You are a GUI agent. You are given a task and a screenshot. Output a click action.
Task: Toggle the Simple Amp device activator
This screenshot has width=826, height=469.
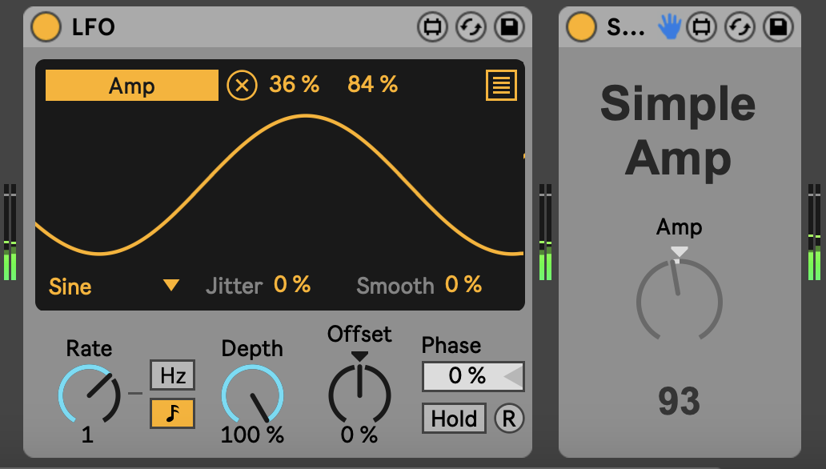pos(581,27)
